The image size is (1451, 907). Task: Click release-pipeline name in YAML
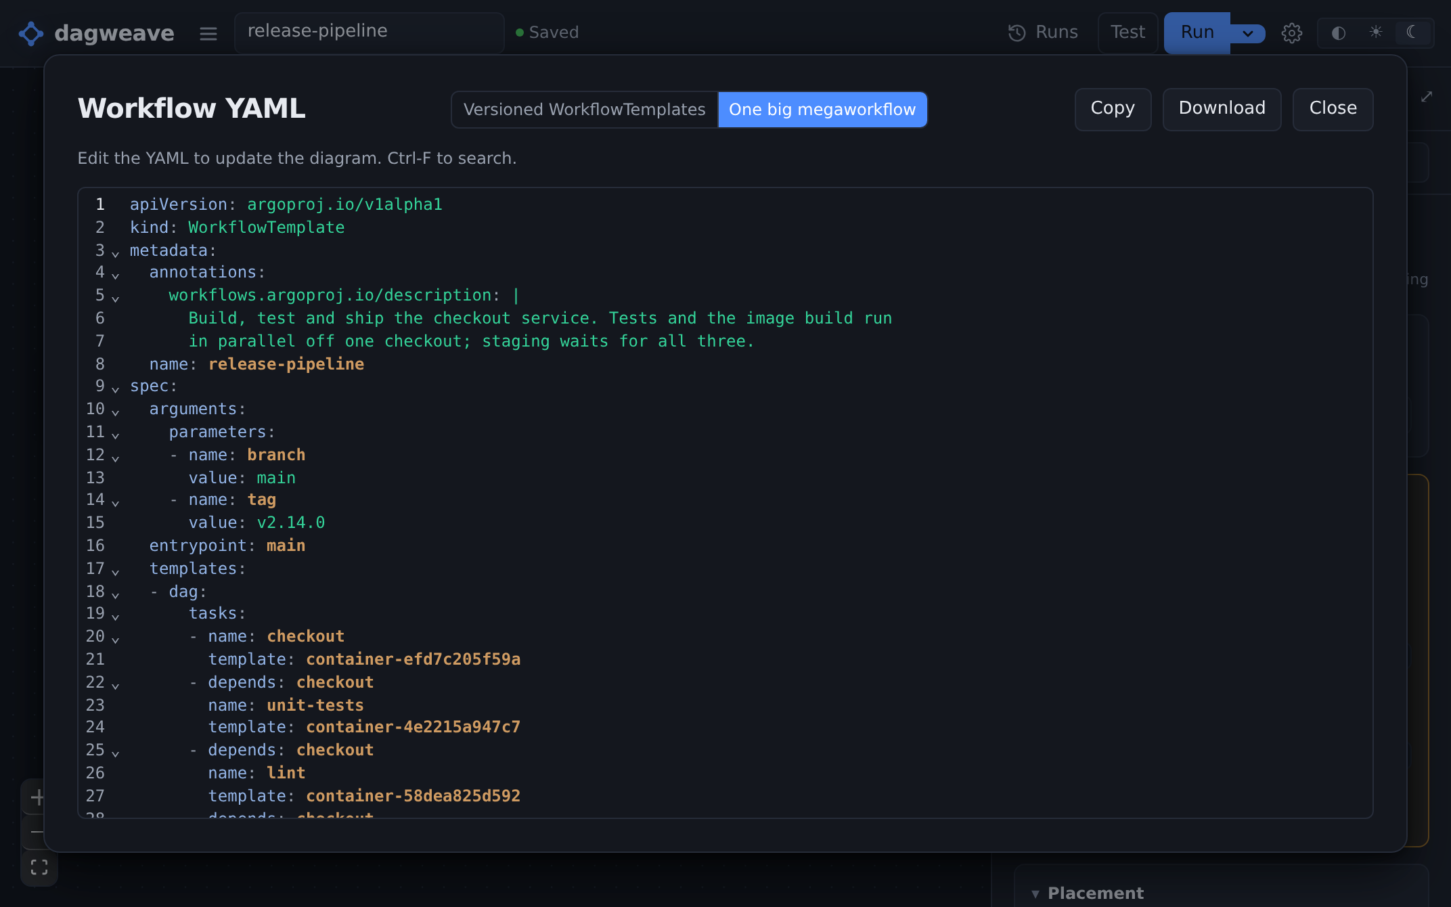286,364
